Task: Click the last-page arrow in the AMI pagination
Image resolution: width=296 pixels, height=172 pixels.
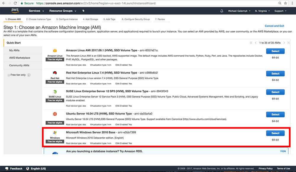Action: coord(288,42)
